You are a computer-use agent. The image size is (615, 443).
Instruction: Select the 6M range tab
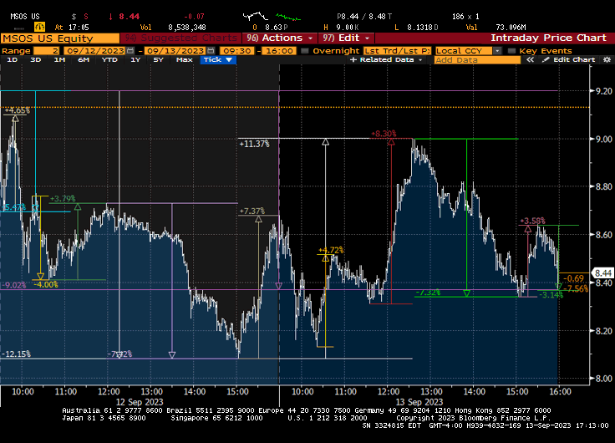[84, 59]
